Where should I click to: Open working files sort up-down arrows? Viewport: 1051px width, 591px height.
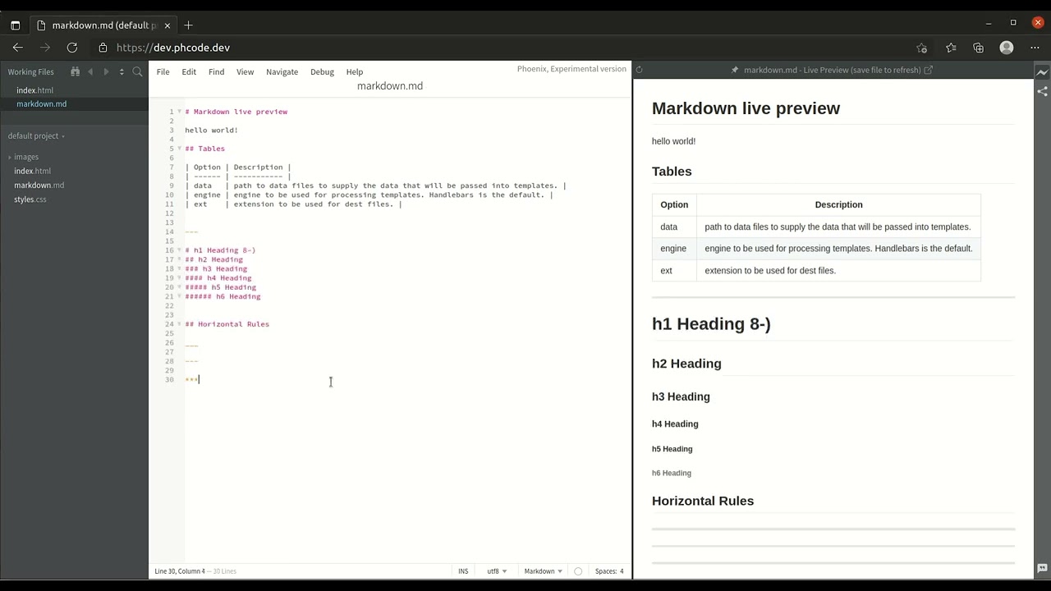pyautogui.click(x=122, y=71)
